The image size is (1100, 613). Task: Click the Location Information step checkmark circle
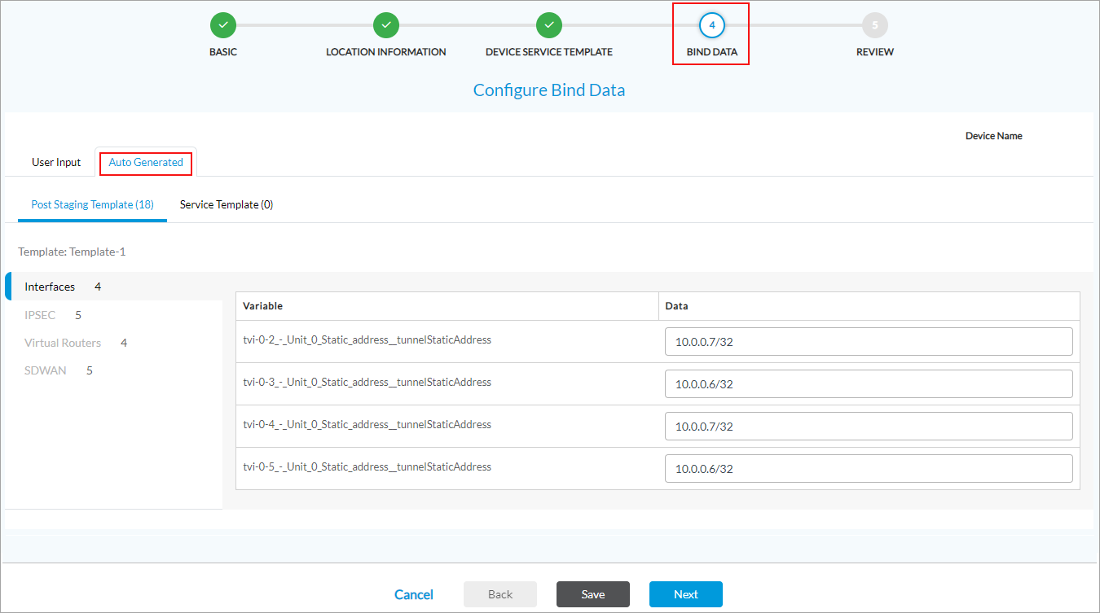386,25
